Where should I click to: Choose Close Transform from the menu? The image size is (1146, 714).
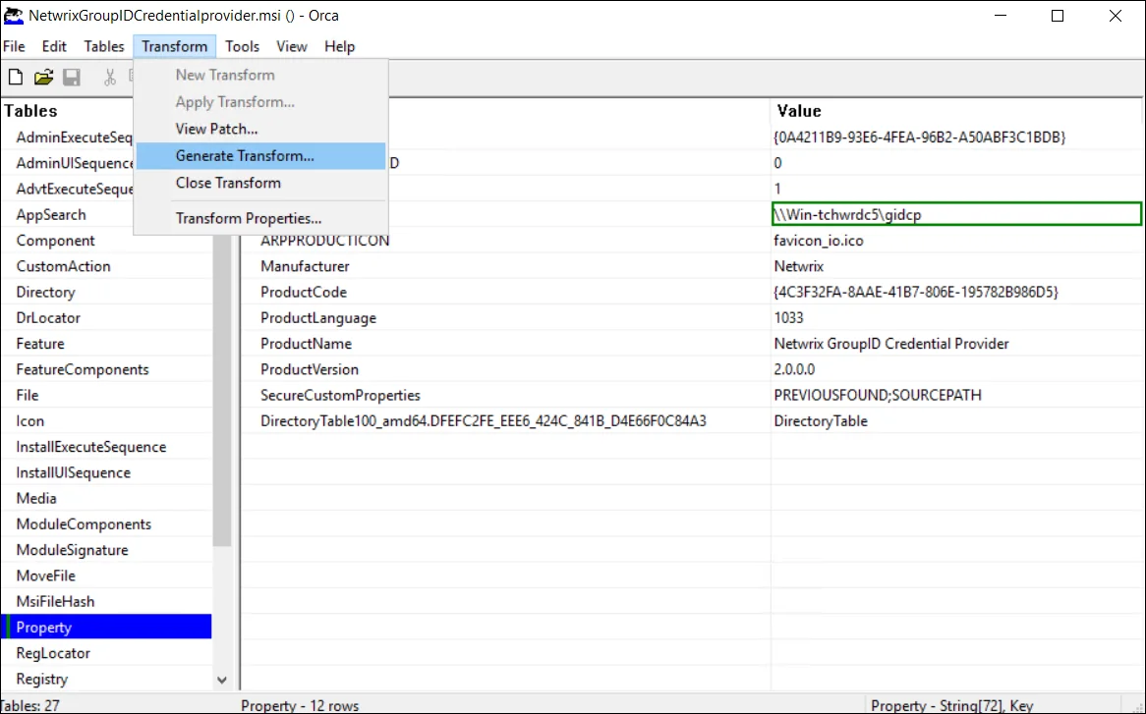tap(260, 183)
